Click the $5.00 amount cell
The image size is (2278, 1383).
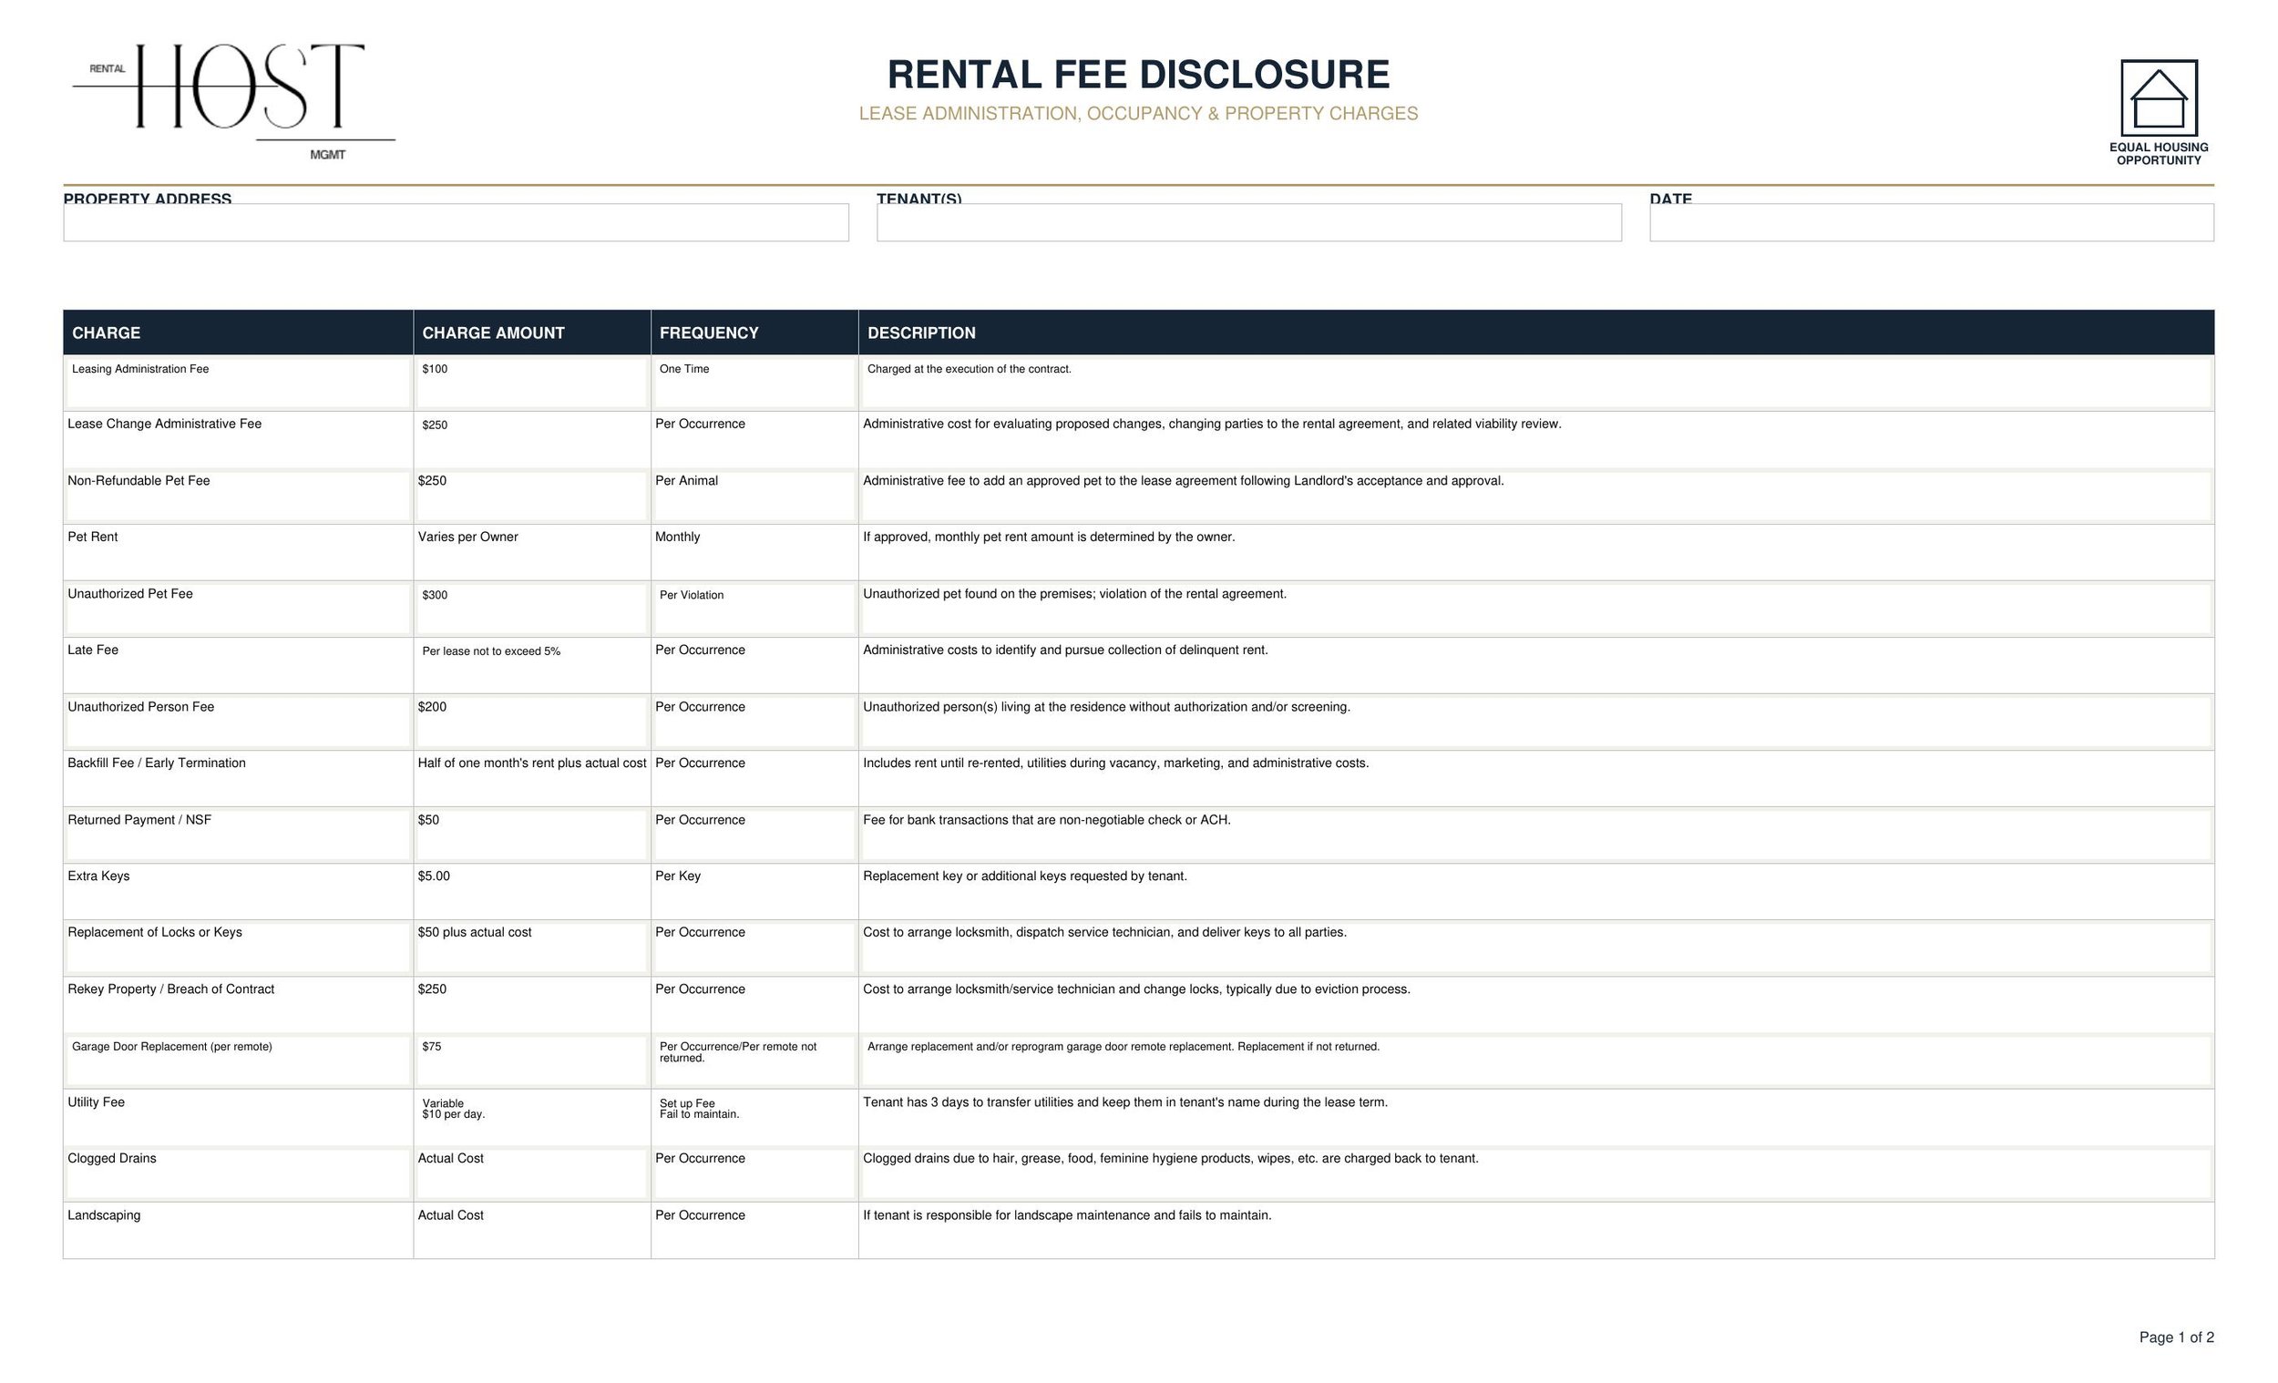[532, 892]
